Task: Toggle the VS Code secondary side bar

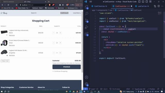Action: (147, 2)
